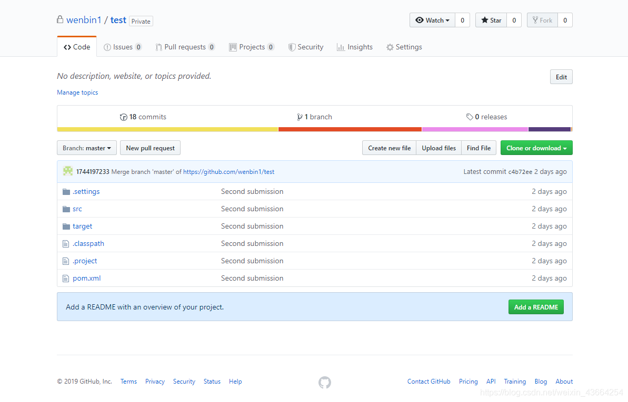
Task: Open footer Status link
Action: [x=212, y=382]
